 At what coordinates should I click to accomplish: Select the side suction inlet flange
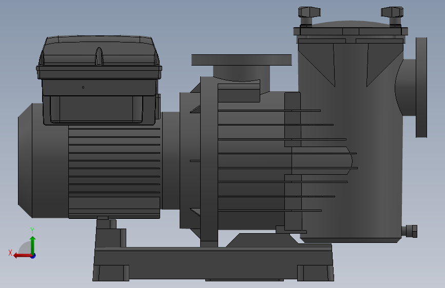(421, 87)
